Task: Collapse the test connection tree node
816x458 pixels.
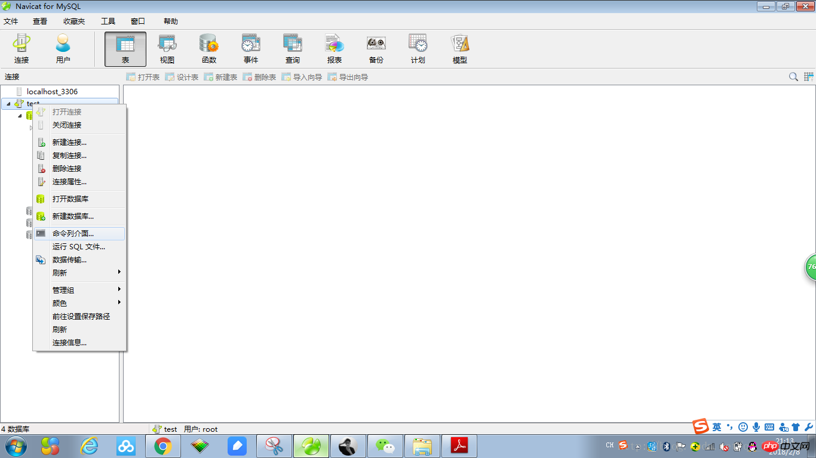Action: [x=8, y=104]
